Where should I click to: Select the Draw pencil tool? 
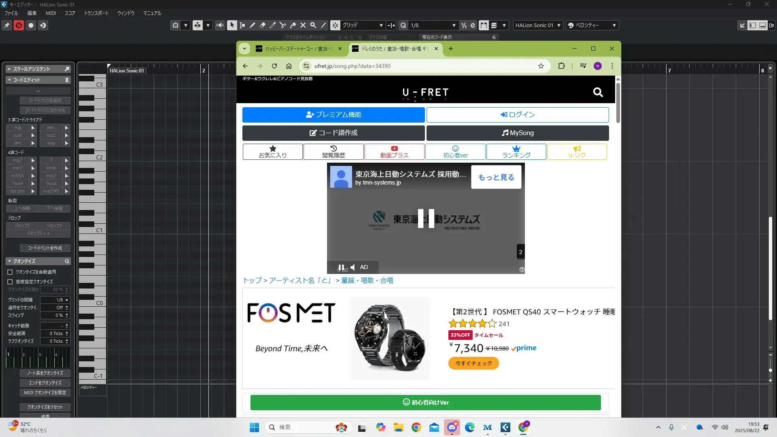coord(252,25)
